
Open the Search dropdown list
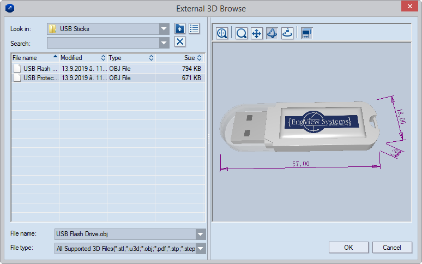pyautogui.click(x=164, y=43)
